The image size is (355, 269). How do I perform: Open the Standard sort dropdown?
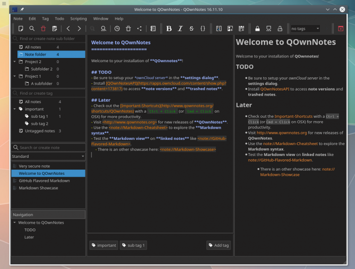48,156
